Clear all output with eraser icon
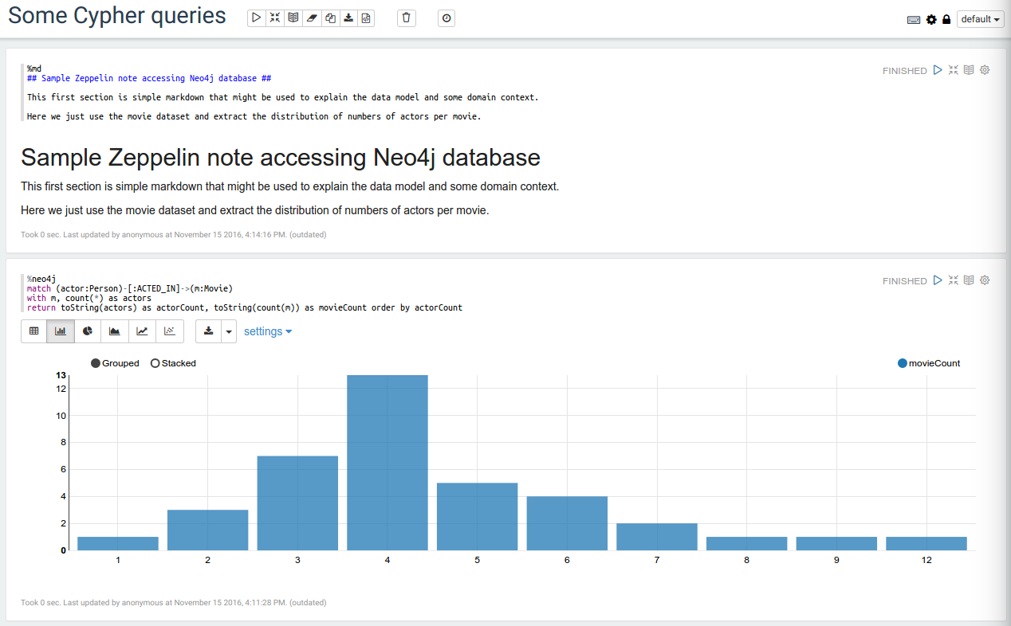Viewport: 1011px width, 626px height. (x=312, y=18)
